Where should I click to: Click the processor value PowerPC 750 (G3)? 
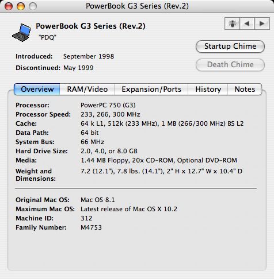[108, 105]
